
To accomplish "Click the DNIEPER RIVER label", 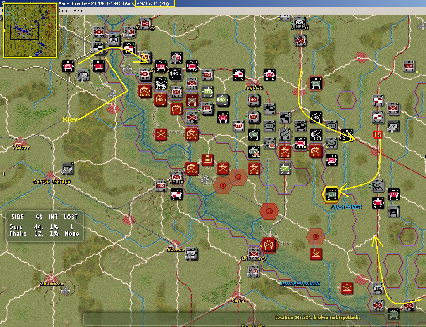I will click(x=300, y=284).
